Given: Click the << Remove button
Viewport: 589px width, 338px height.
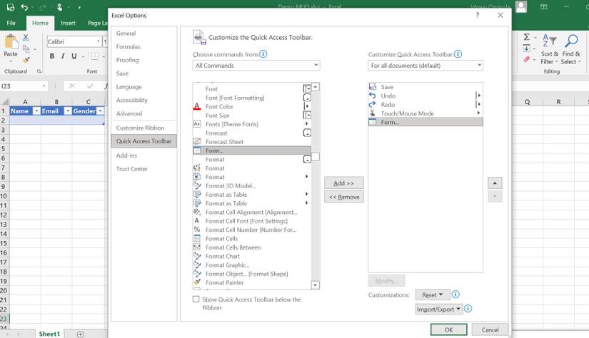Looking at the screenshot, I should click(x=343, y=197).
